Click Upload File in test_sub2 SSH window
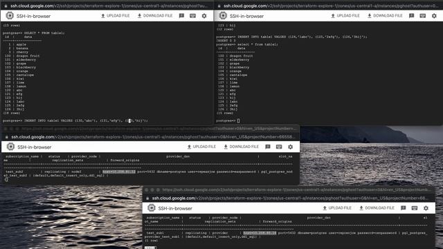The image size is (443, 249). click(x=201, y=147)
